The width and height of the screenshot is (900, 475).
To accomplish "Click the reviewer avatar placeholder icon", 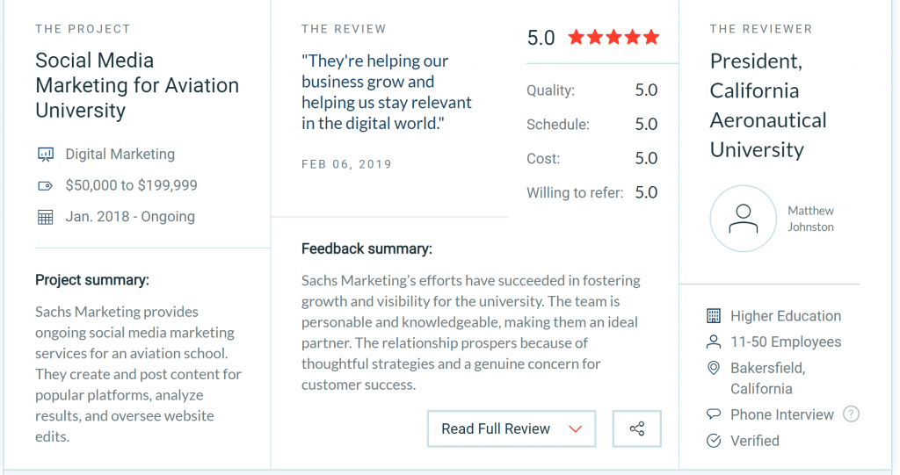I will coord(744,219).
